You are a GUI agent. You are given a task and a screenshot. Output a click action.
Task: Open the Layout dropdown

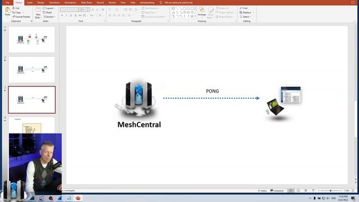(x=49, y=8)
